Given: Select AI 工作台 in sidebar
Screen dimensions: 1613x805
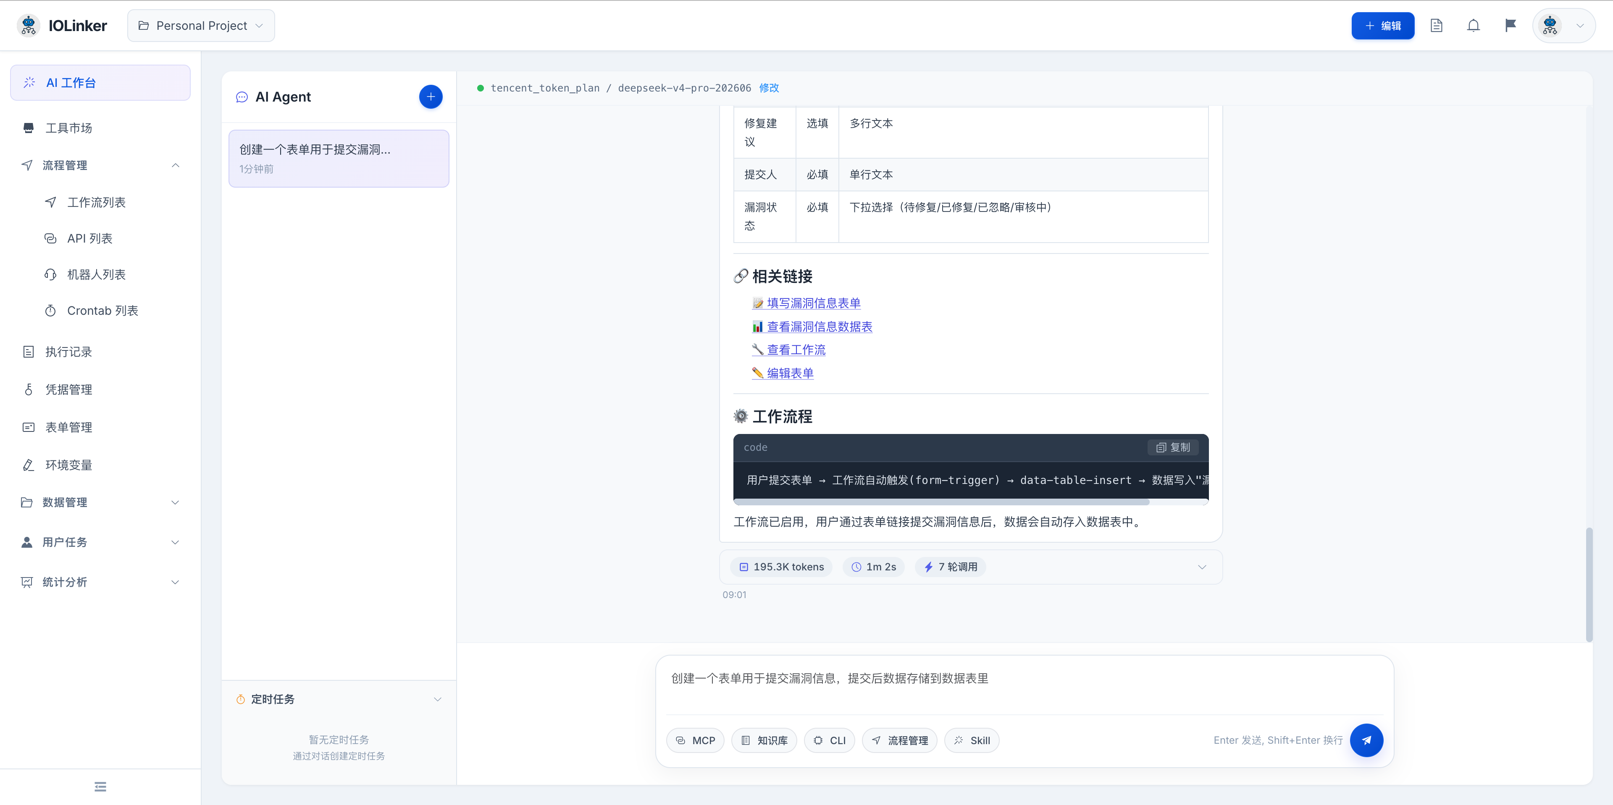Looking at the screenshot, I should pyautogui.click(x=100, y=83).
